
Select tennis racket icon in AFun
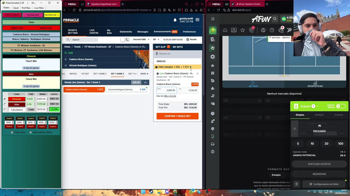[289, 30]
